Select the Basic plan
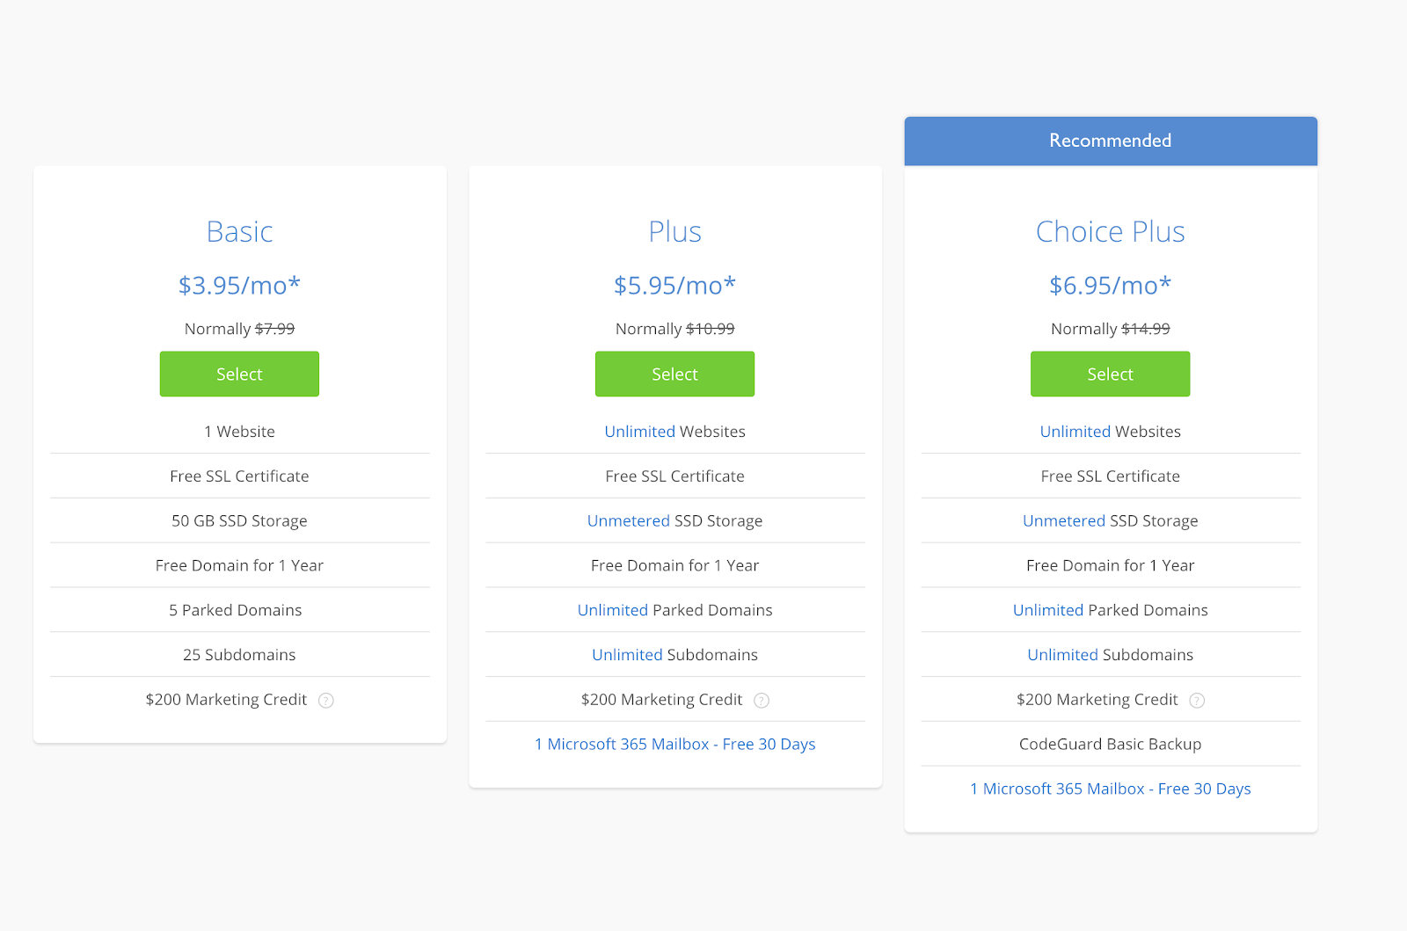1407x931 pixels. tap(239, 374)
